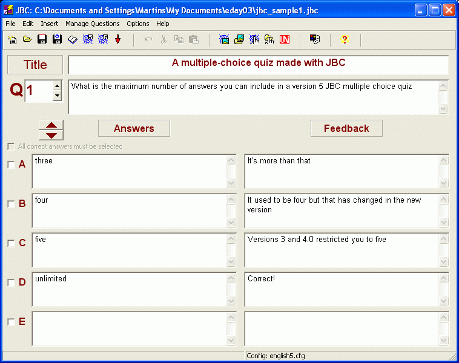Save the quiz with the floppy disk icon
This screenshot has width=459, height=363.
[42, 40]
